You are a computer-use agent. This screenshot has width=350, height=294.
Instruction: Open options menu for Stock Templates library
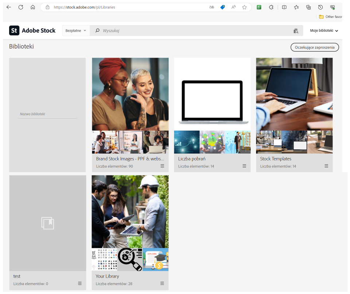point(326,166)
